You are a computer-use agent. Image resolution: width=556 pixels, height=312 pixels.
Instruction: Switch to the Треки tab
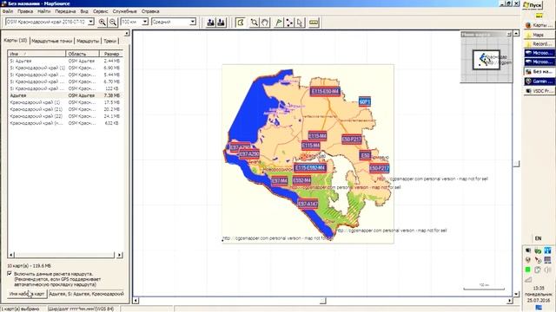click(109, 41)
